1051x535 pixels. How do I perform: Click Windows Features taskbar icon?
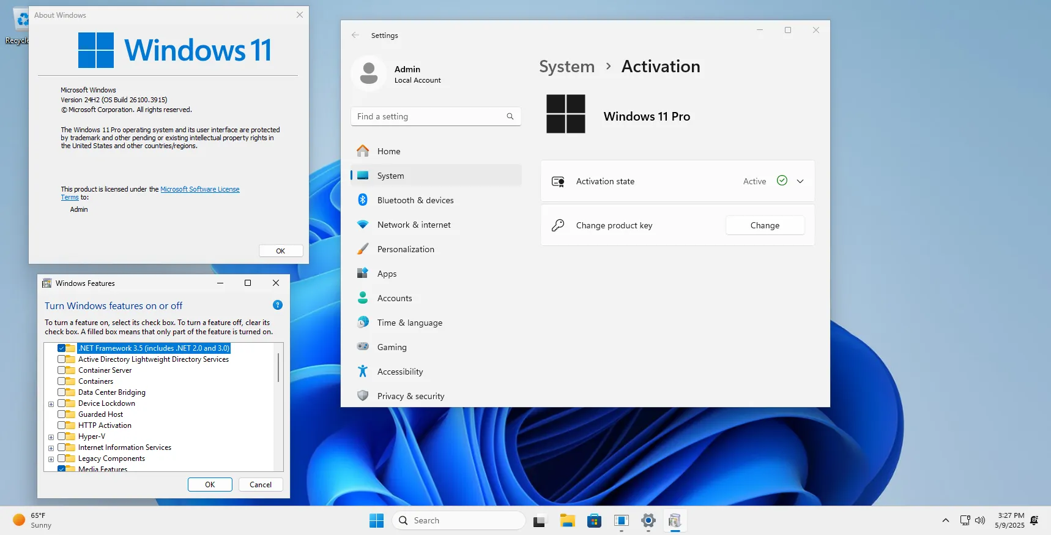click(675, 521)
